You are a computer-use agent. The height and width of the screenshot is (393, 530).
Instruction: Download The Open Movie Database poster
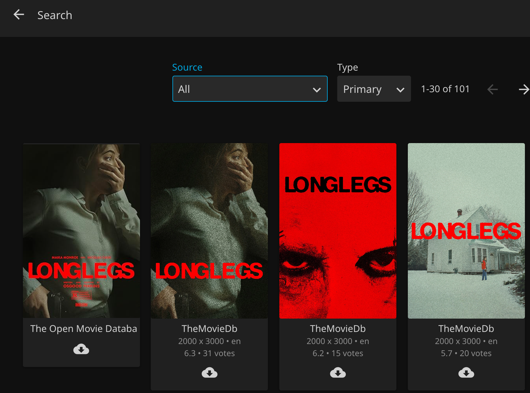[x=81, y=349]
